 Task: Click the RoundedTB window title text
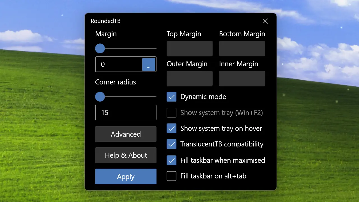(x=106, y=21)
